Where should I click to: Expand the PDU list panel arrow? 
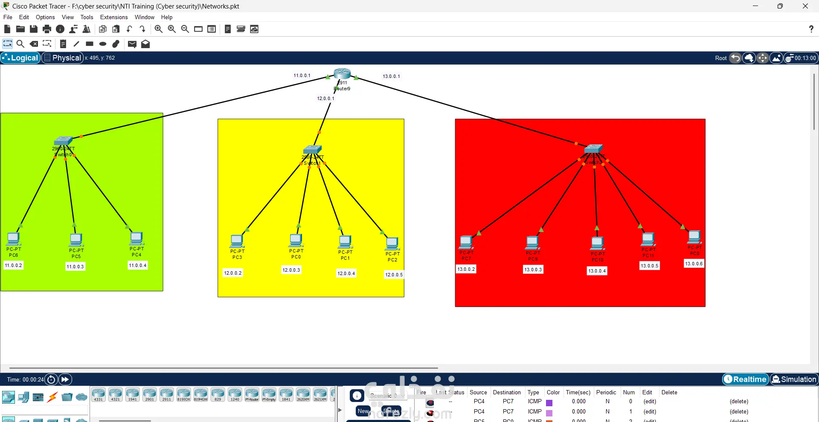click(x=340, y=410)
